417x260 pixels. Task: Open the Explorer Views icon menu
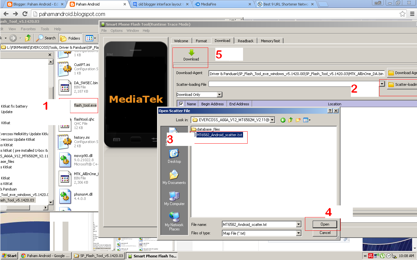91,38
